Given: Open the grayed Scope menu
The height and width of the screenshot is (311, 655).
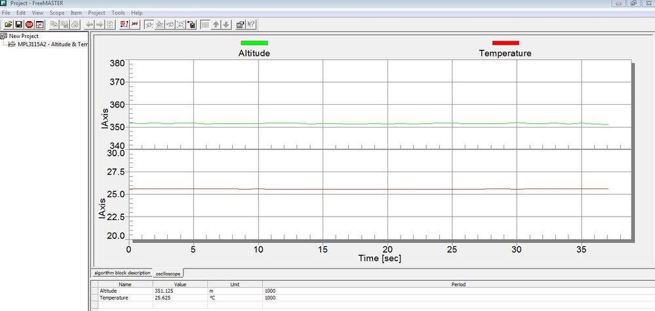Looking at the screenshot, I should click(57, 13).
